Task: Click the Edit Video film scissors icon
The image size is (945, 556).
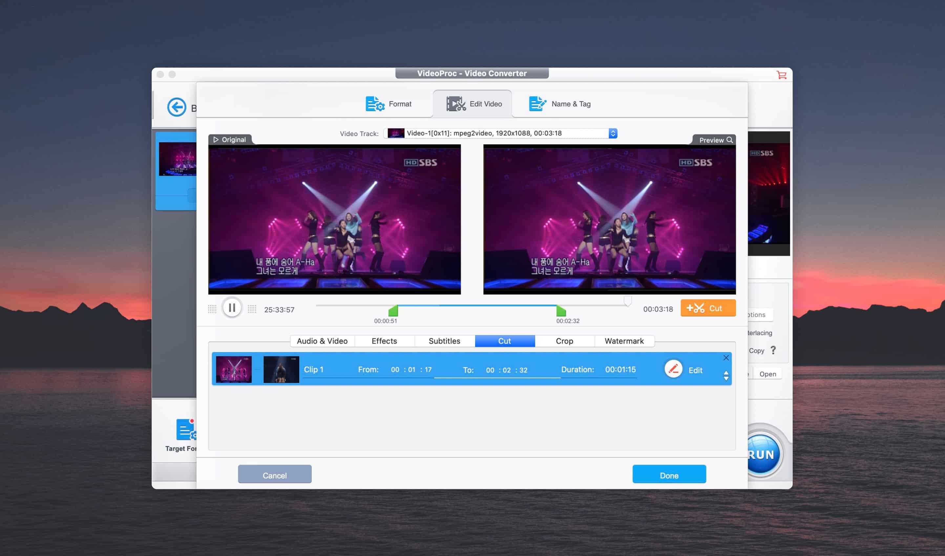Action: pyautogui.click(x=456, y=104)
